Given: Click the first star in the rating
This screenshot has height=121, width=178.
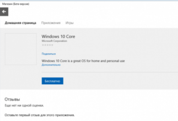Looking at the screenshot, I should pyautogui.click(x=43, y=45).
